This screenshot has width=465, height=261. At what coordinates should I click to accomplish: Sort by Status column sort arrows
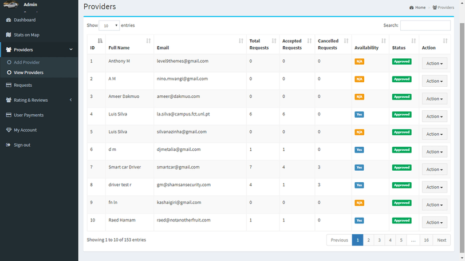[x=413, y=41]
